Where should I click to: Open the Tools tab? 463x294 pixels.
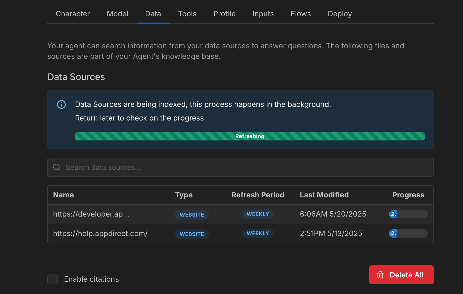point(187,14)
